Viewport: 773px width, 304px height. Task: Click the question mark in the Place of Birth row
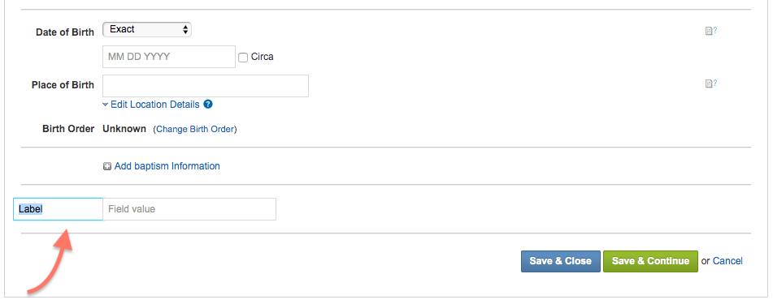(x=715, y=83)
